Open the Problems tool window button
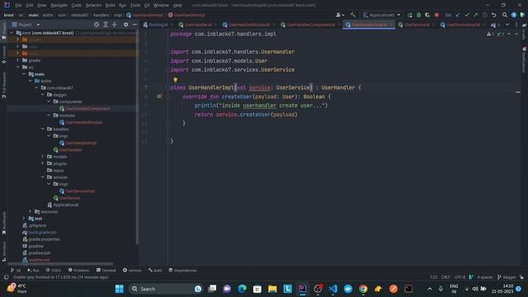The image size is (528, 297). pyautogui.click(x=78, y=270)
